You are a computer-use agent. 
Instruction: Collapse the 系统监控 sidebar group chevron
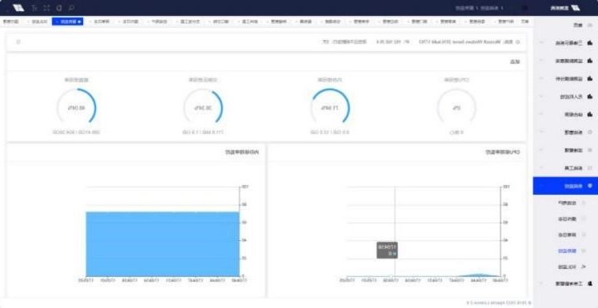coord(541,186)
